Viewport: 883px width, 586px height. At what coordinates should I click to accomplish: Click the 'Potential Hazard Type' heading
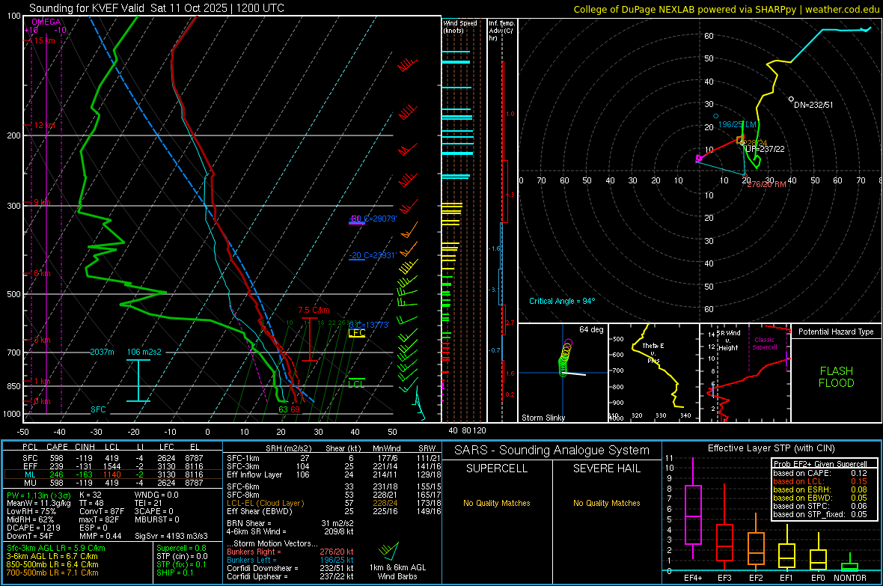click(x=836, y=332)
